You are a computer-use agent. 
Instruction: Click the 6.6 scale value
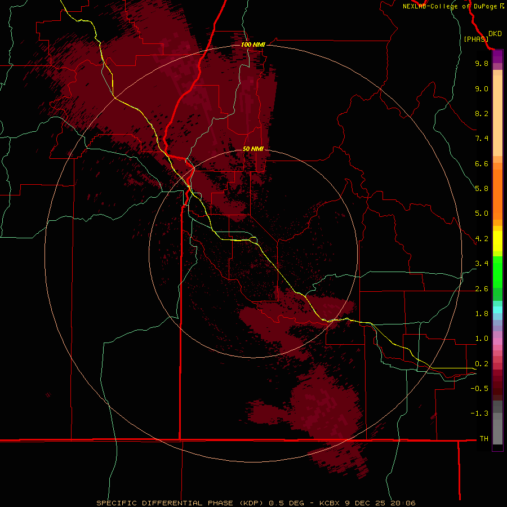(x=482, y=163)
